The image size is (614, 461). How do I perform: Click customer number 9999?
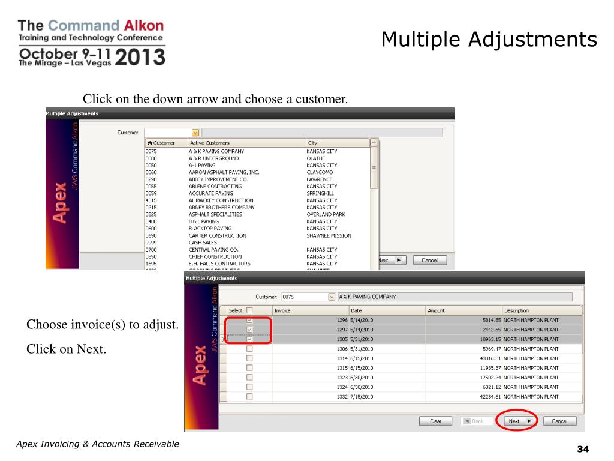(151, 243)
